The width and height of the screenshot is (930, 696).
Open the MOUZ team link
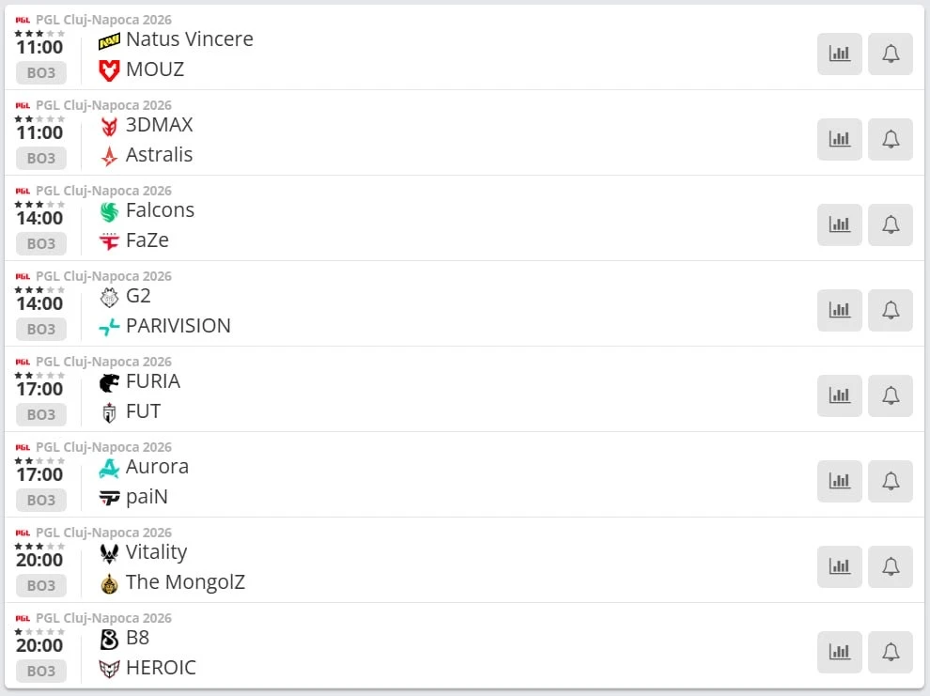155,70
